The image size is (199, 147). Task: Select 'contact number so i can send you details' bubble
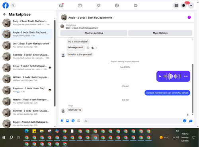pyautogui.click(x=167, y=93)
